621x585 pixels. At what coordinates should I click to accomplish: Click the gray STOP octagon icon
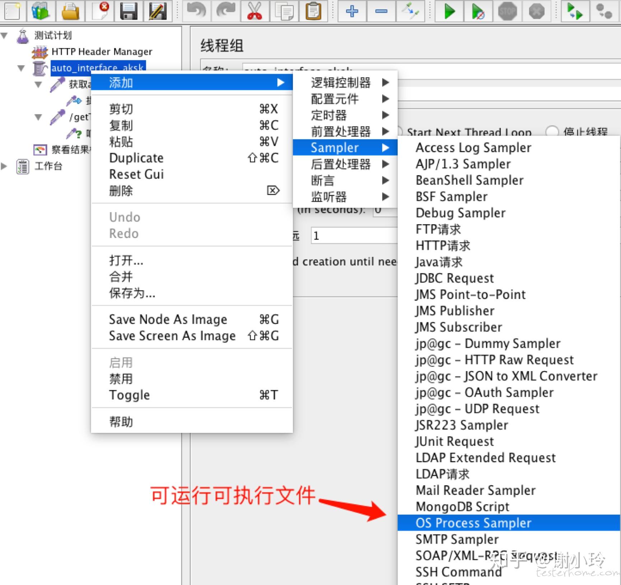coord(507,11)
